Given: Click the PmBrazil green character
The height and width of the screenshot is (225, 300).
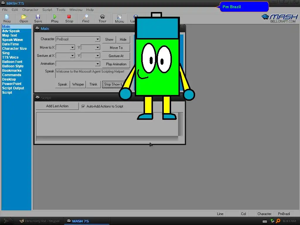Looking at the screenshot, I should point(157,67).
